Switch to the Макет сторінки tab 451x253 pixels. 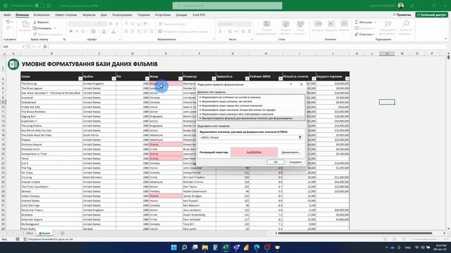[66, 15]
